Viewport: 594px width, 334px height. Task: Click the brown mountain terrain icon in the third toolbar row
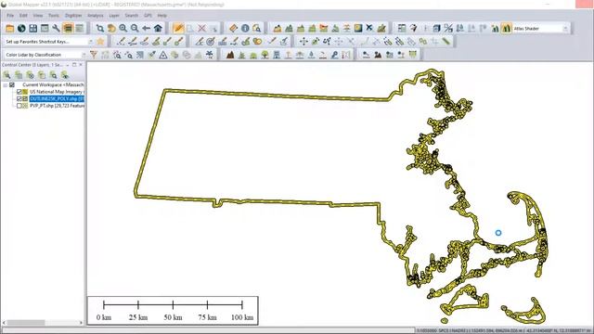click(230, 55)
